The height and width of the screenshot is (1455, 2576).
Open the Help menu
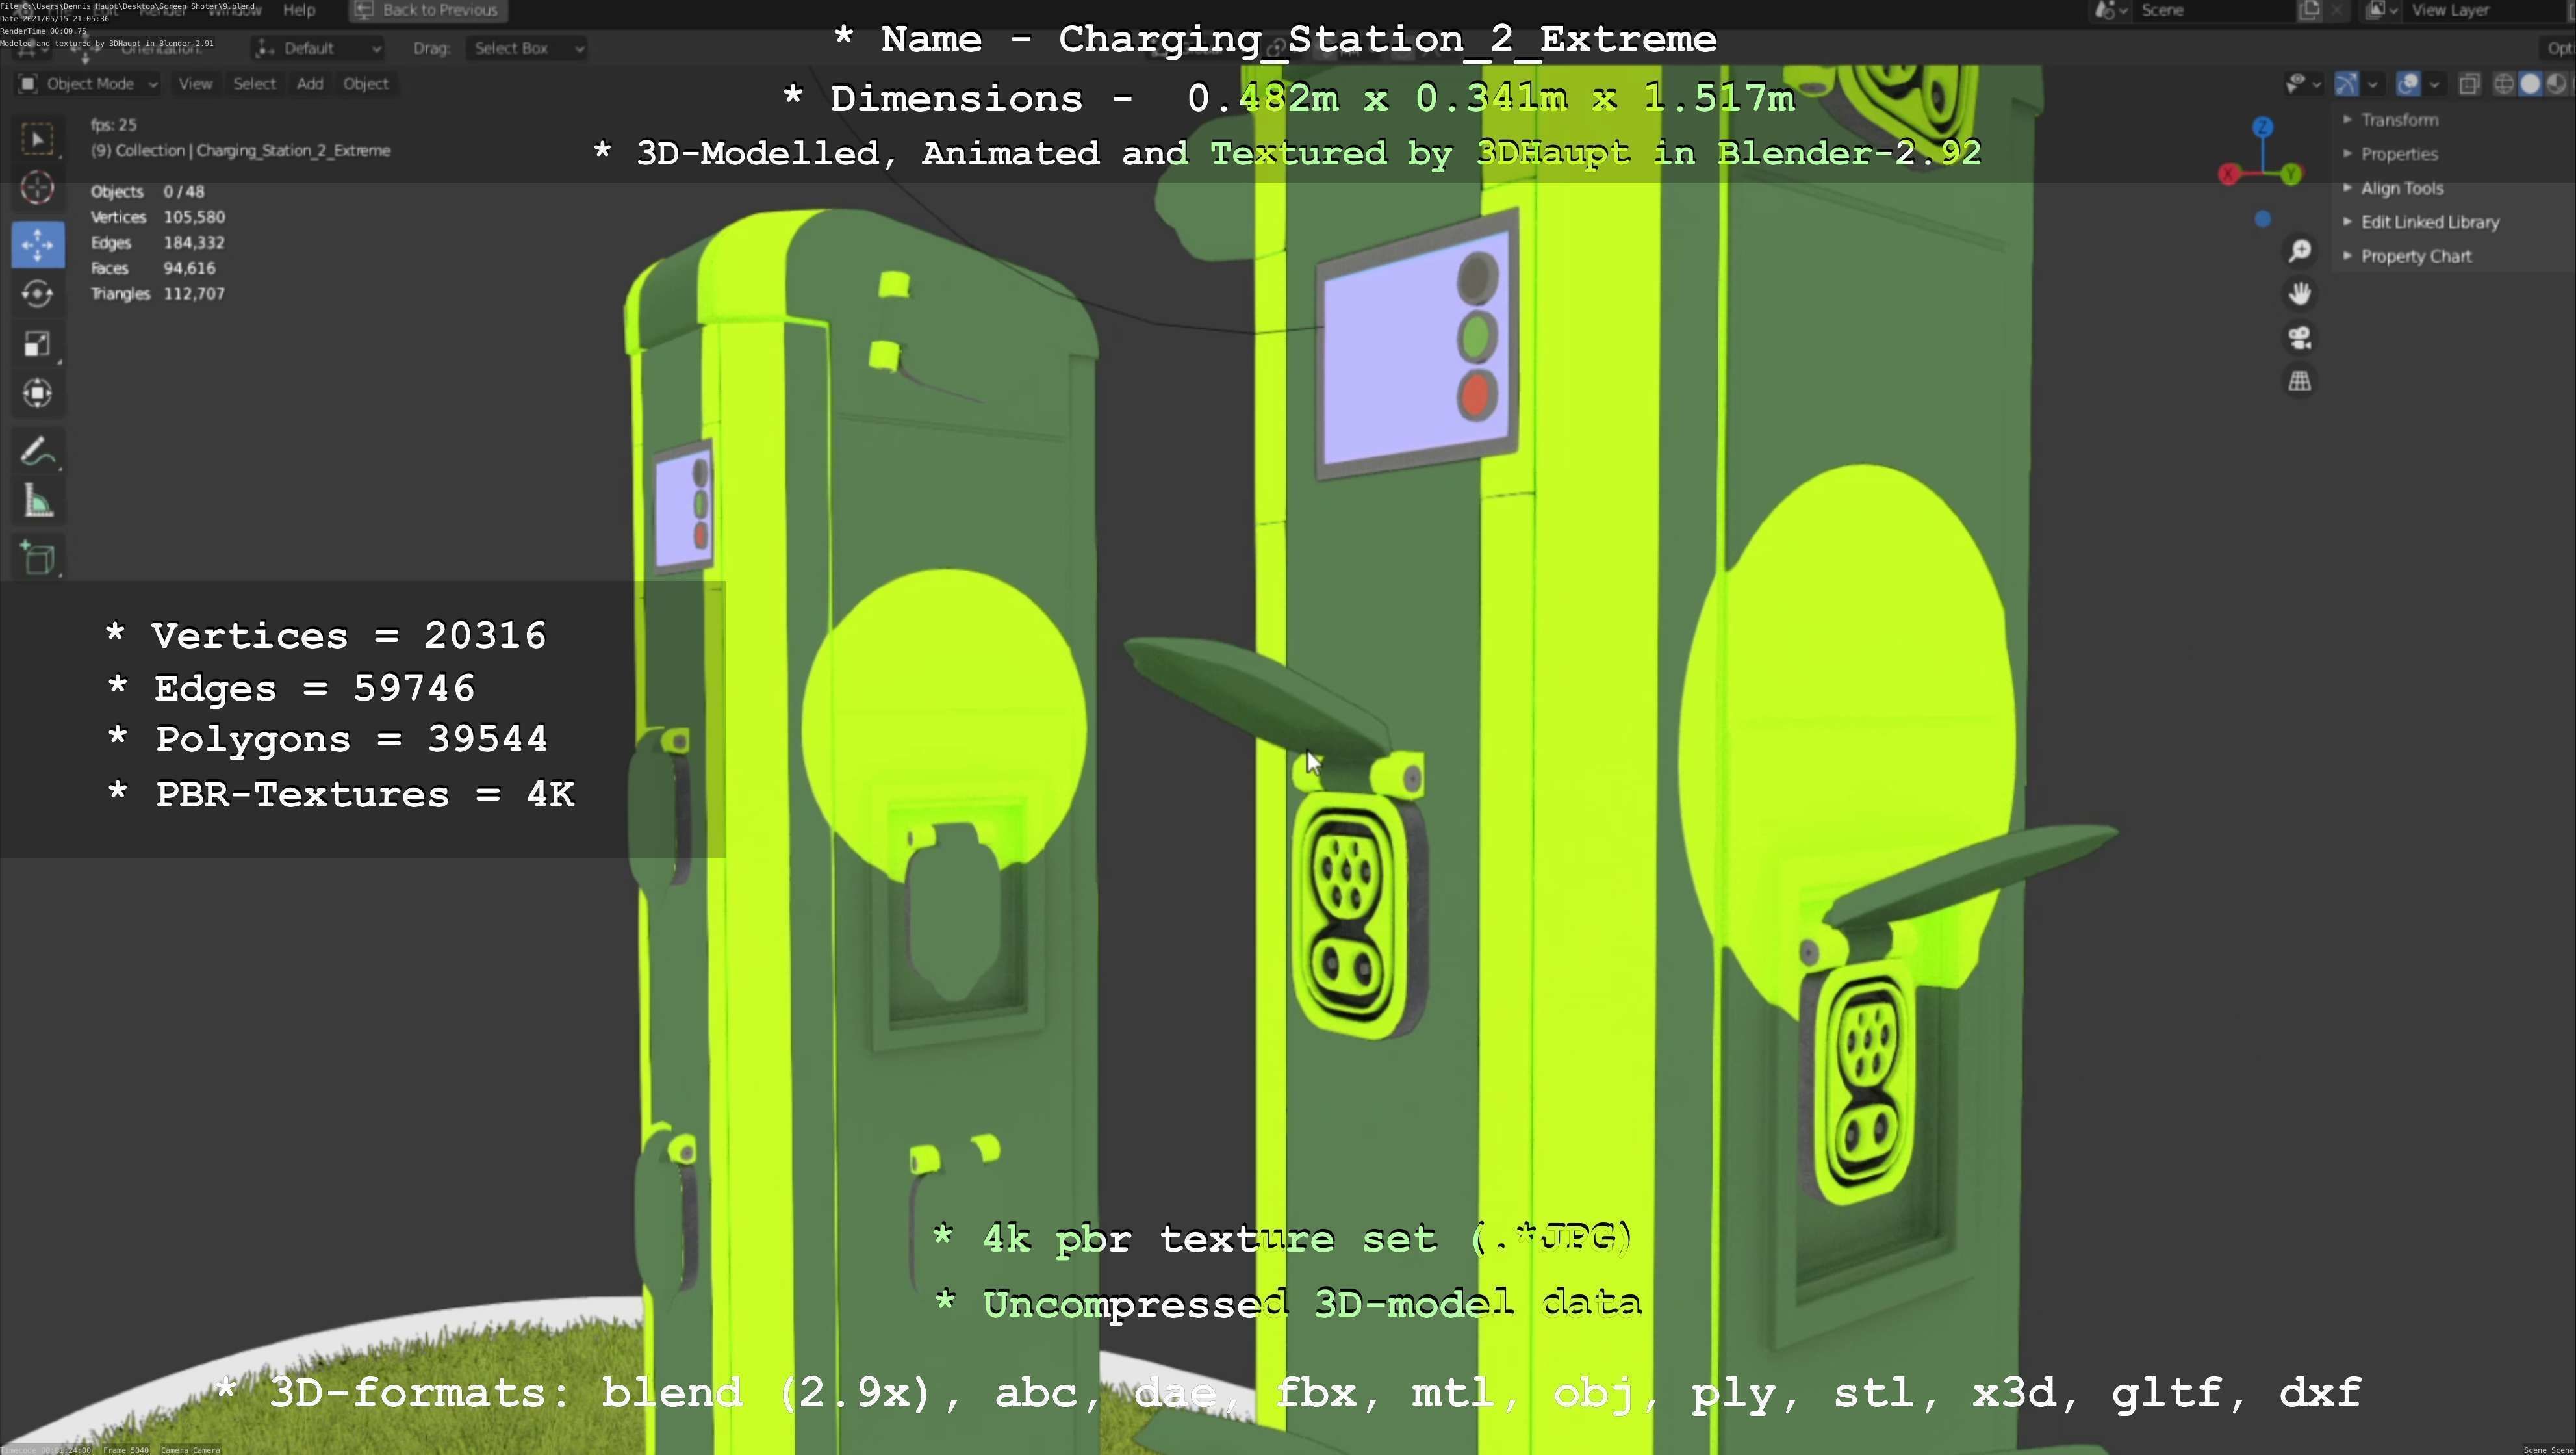(299, 10)
